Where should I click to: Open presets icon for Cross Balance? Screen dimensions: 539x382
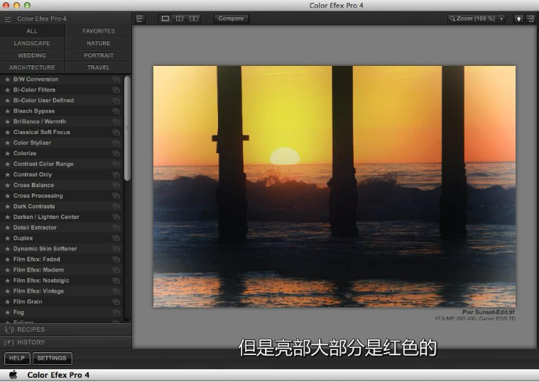point(116,186)
